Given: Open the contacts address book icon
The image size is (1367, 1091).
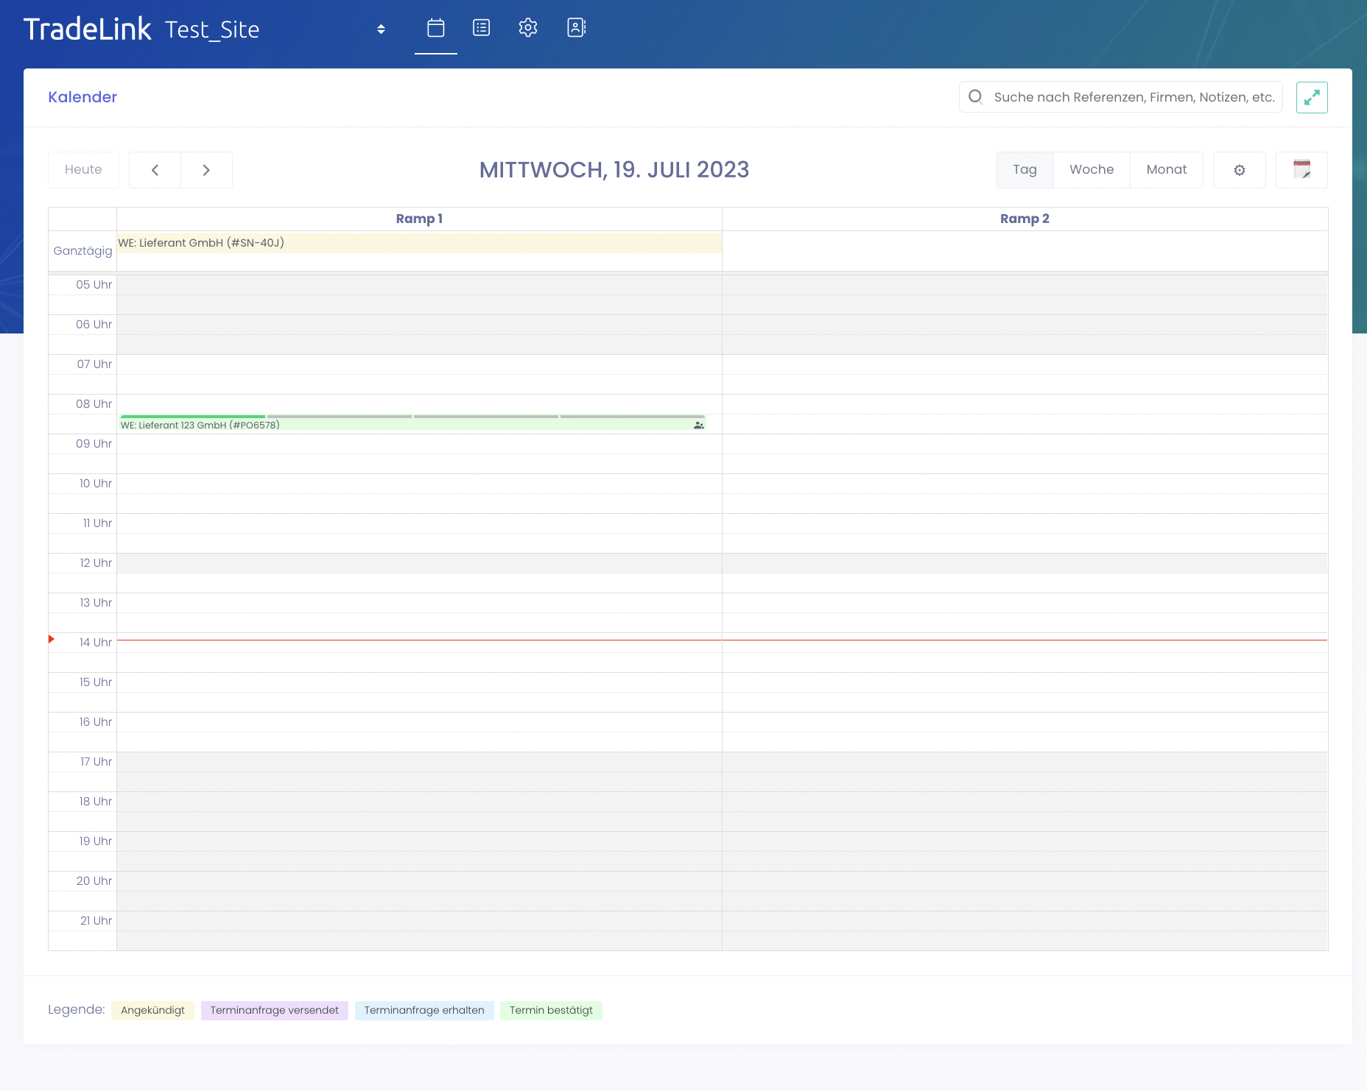Looking at the screenshot, I should coord(576,28).
